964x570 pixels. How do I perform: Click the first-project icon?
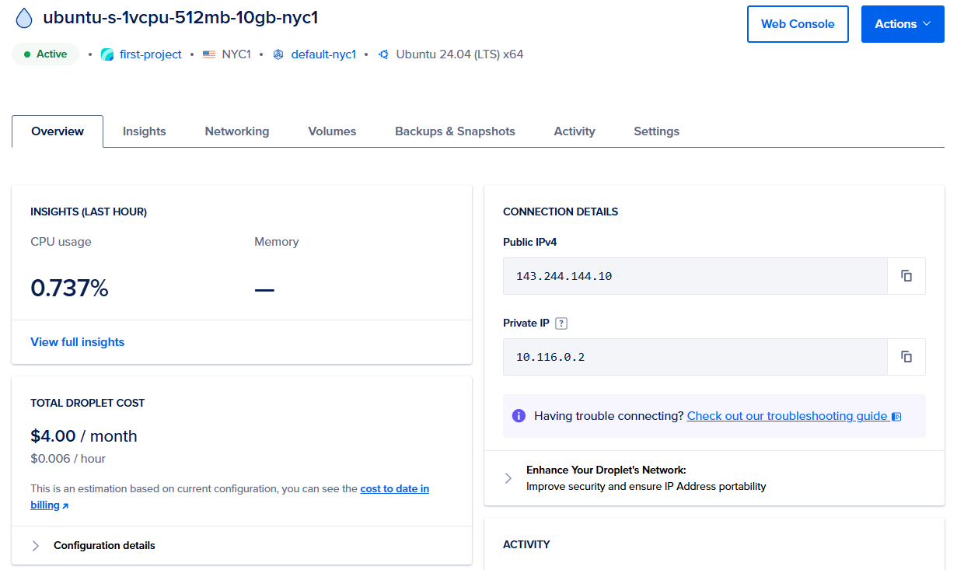(107, 54)
